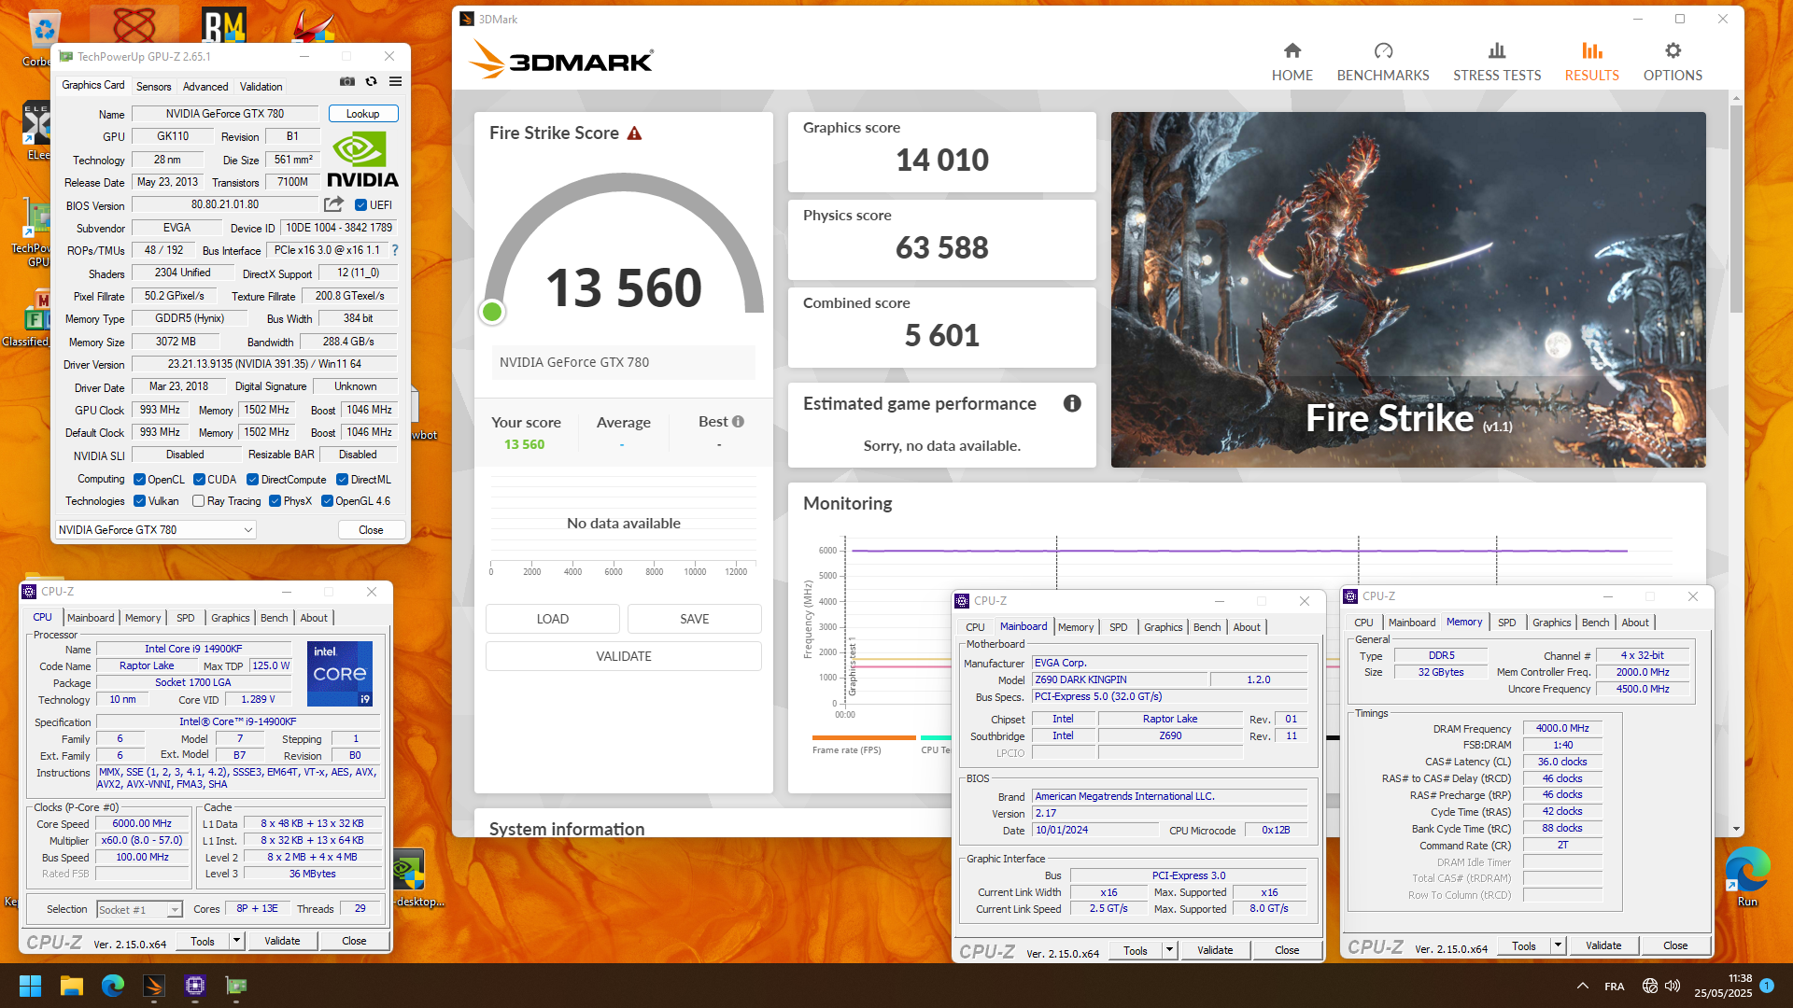Open the BENCHMARKS section in 3DMark

1383,63
